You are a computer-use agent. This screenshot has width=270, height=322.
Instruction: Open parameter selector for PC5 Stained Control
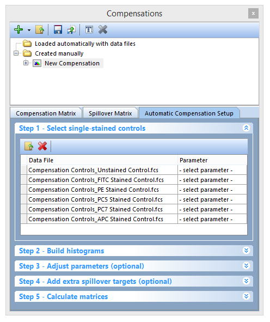212,199
